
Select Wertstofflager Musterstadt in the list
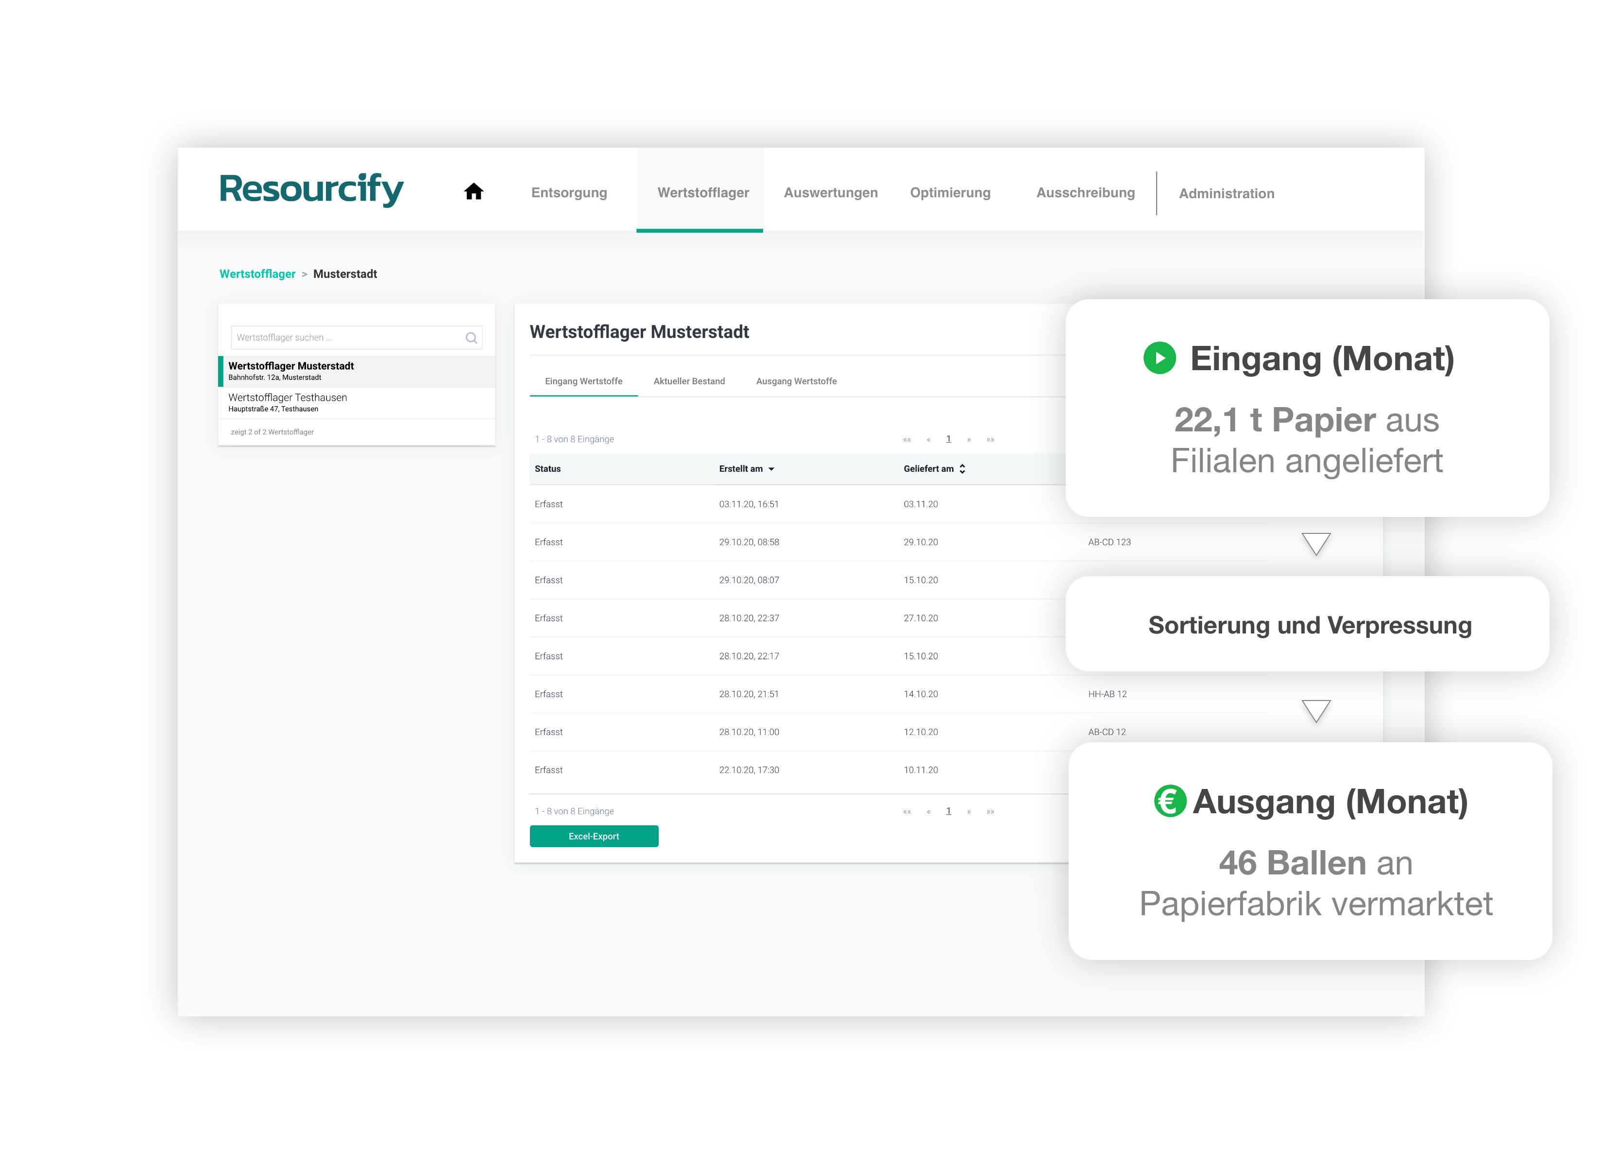[x=357, y=371]
